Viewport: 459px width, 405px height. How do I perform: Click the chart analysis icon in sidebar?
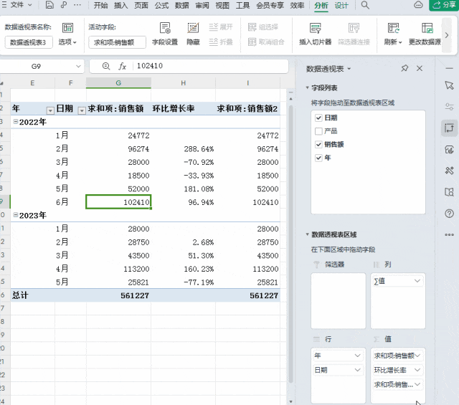pos(450,150)
